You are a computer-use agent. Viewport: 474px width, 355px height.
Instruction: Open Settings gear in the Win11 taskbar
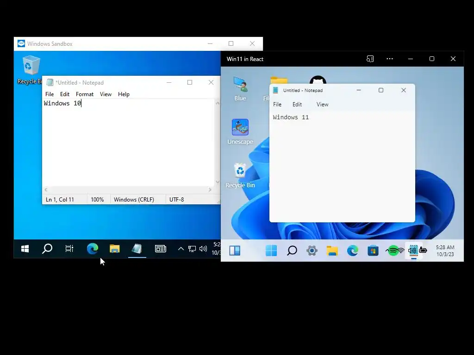312,251
